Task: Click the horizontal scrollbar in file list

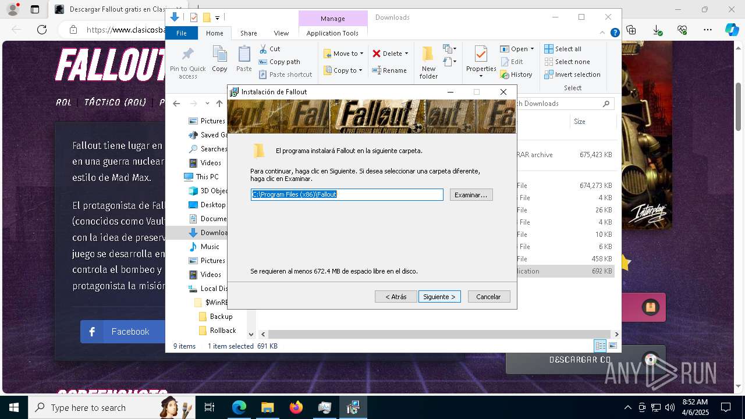Action: pyautogui.click(x=438, y=334)
